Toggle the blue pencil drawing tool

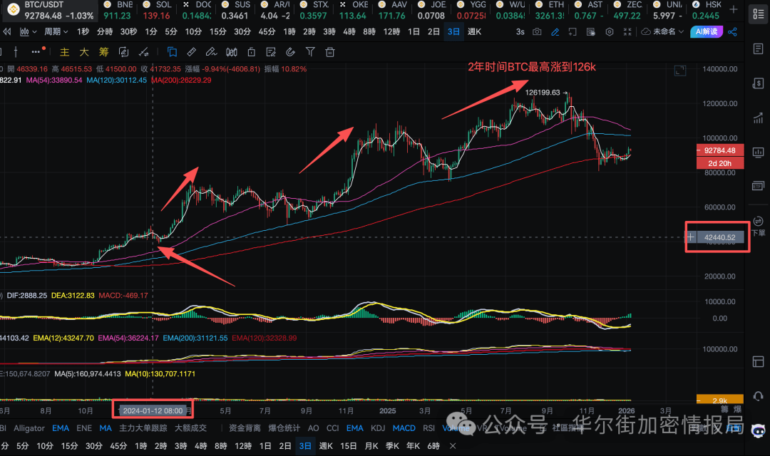coord(555,32)
